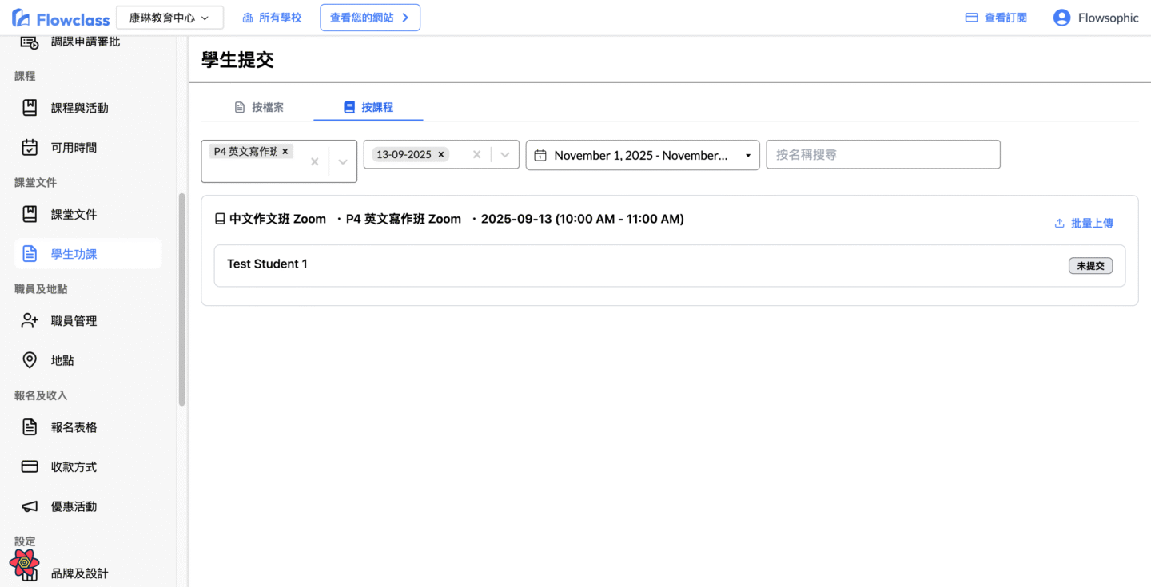Viewport: 1151px width, 587px height.
Task: Click the 批量上傳 bulk upload button
Action: [x=1084, y=224]
